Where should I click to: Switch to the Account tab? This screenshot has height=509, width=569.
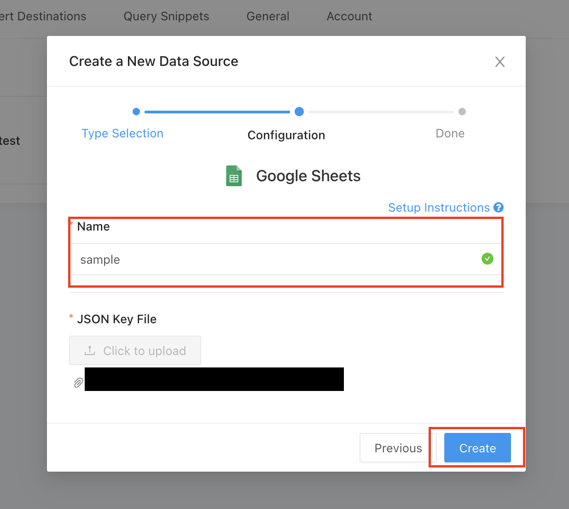coord(349,16)
